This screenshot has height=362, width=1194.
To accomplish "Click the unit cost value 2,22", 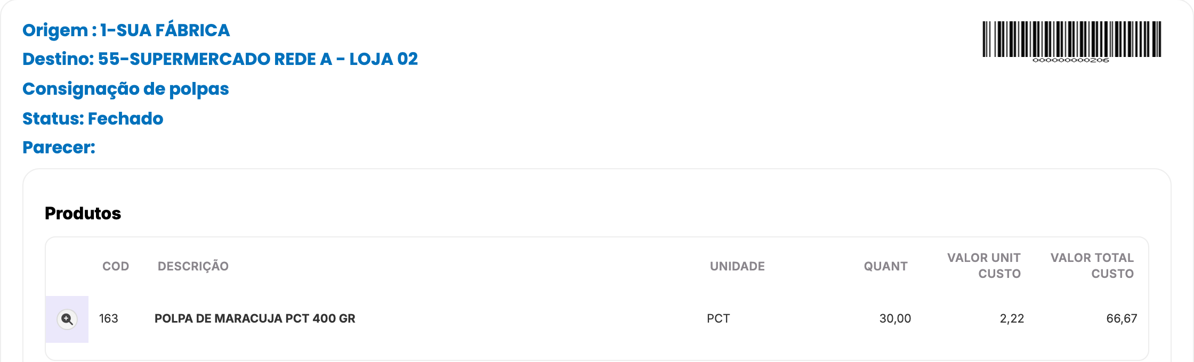I will pos(1012,318).
